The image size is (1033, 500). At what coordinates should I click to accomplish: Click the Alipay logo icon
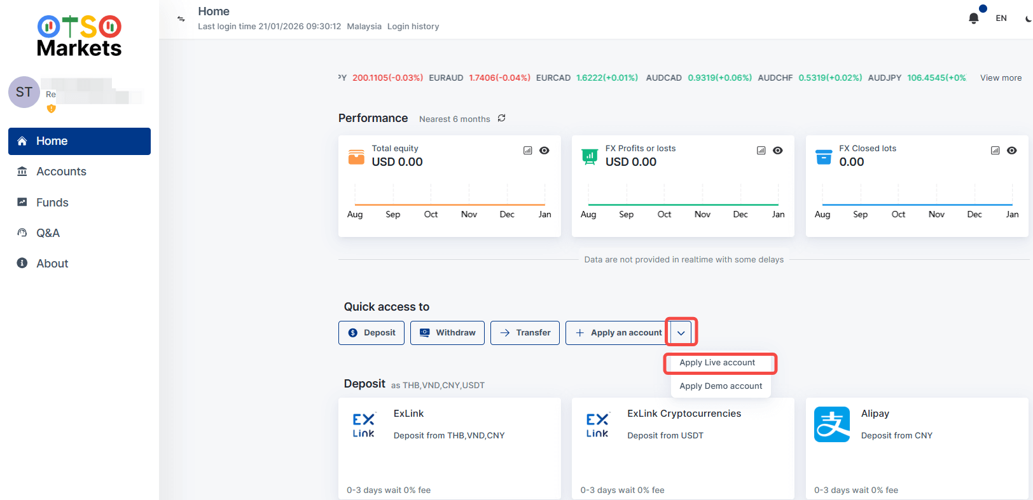click(x=831, y=424)
